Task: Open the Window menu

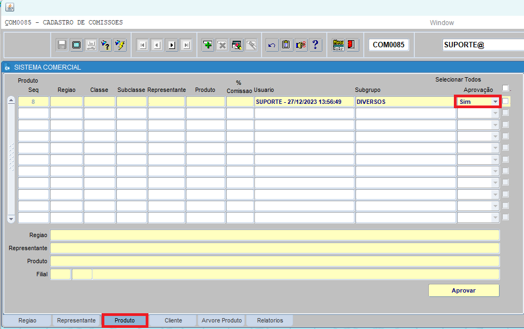Action: tap(441, 23)
